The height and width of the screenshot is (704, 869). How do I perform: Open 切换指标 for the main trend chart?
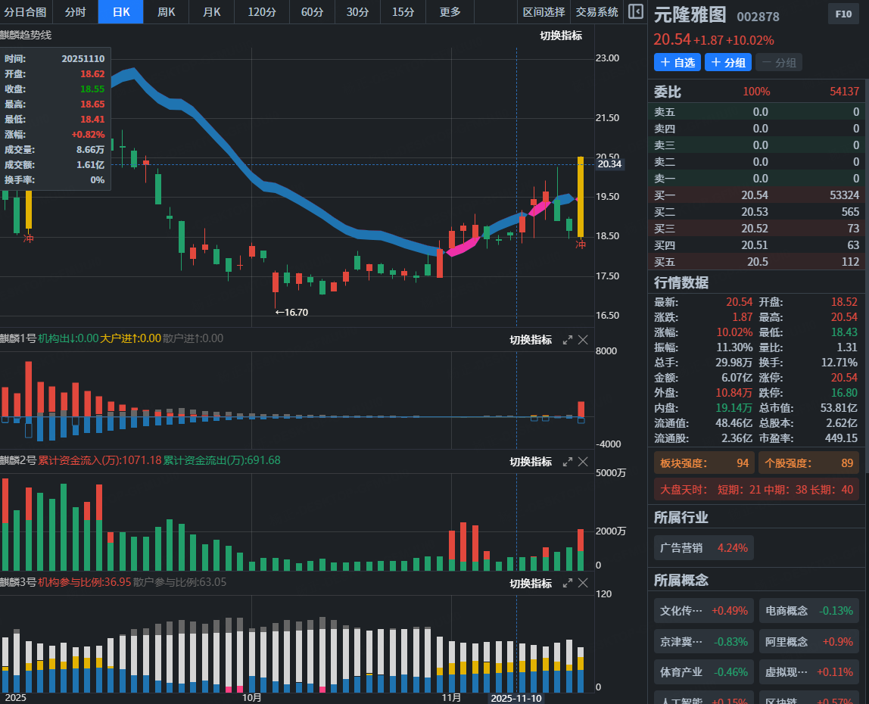click(x=561, y=36)
